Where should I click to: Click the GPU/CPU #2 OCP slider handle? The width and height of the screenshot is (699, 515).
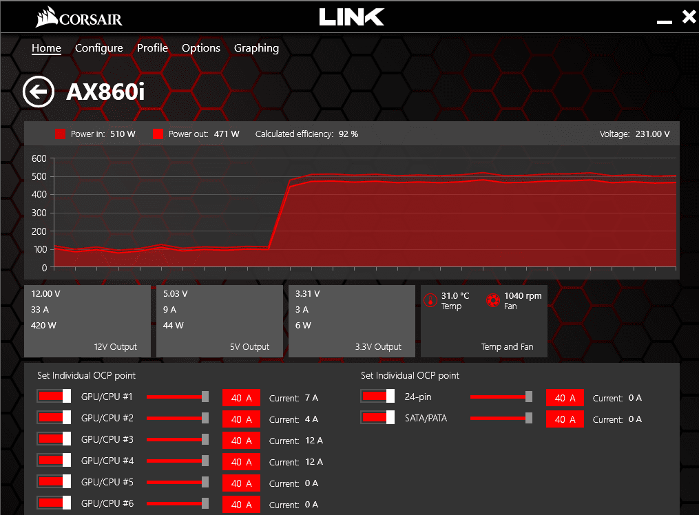pyautogui.click(x=205, y=418)
